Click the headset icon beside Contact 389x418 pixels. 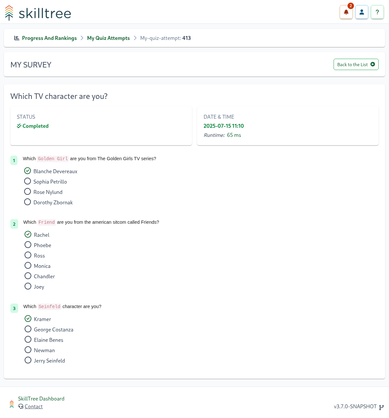[21, 406]
